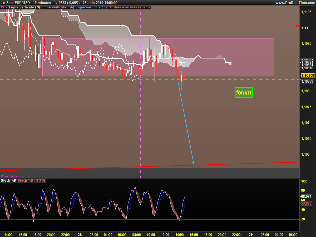
Task: Click the 1,10876 price tag
Action: pos(307,68)
